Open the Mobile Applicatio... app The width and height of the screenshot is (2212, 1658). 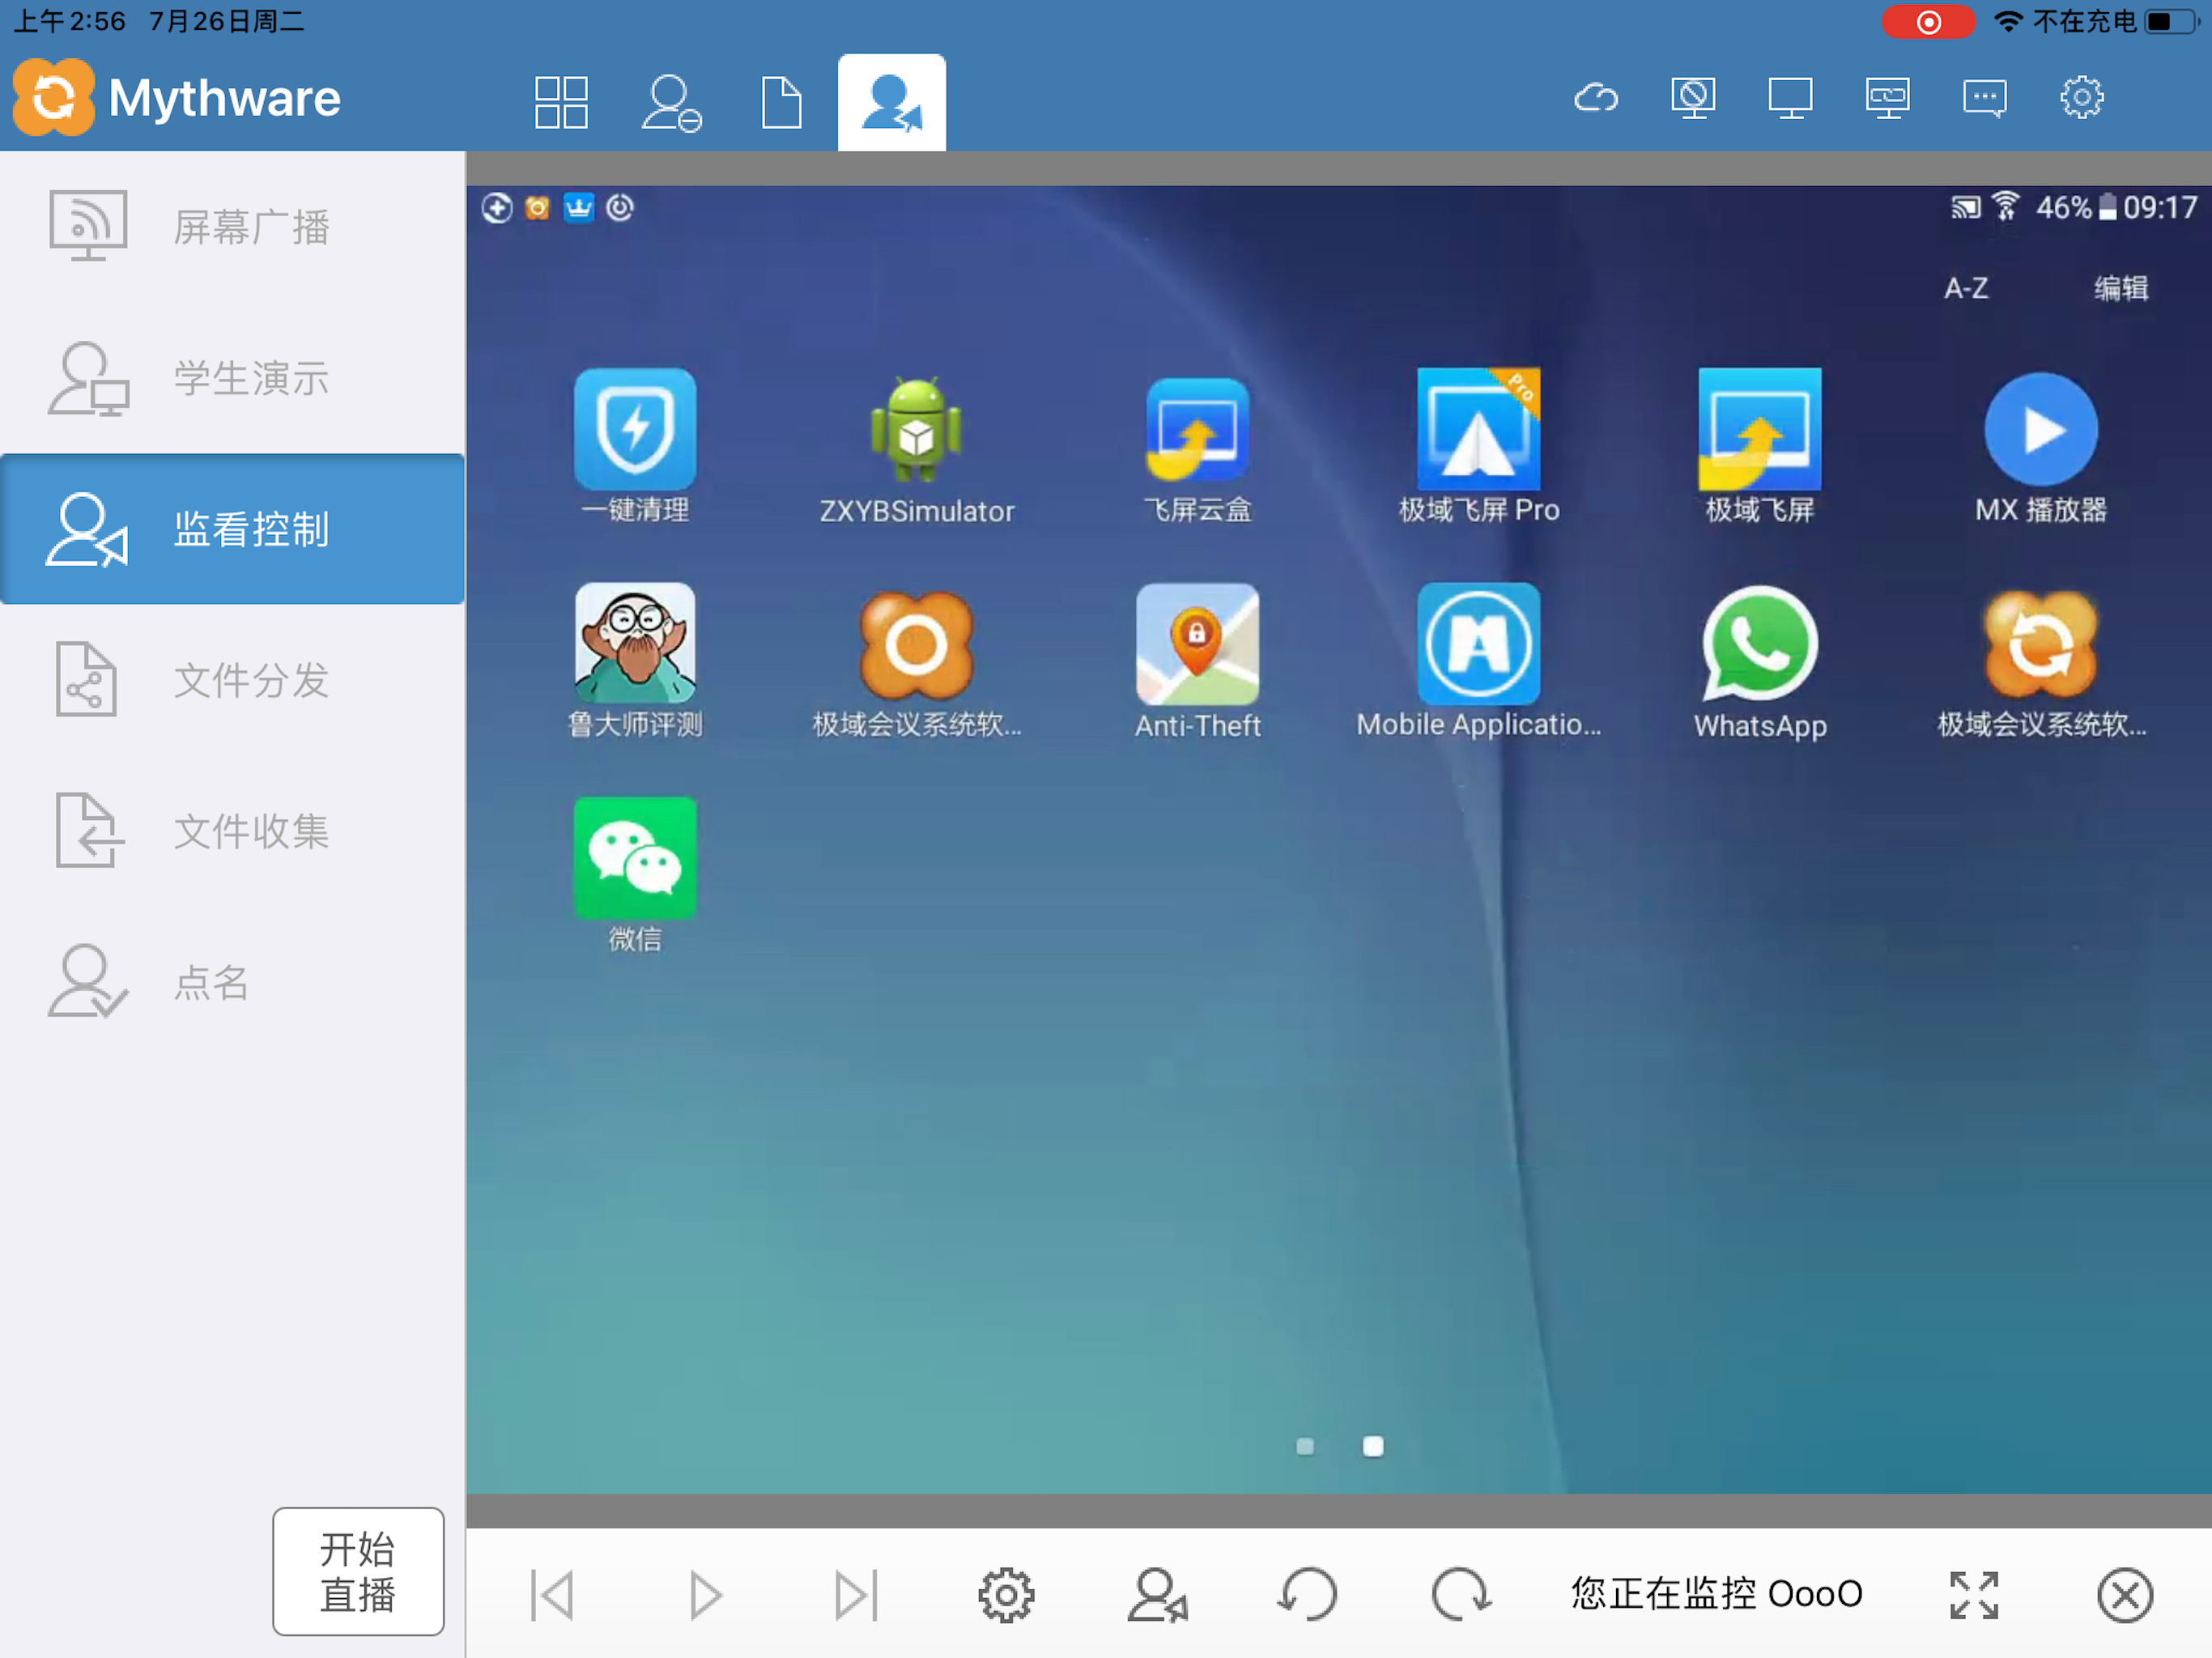pos(1479,661)
